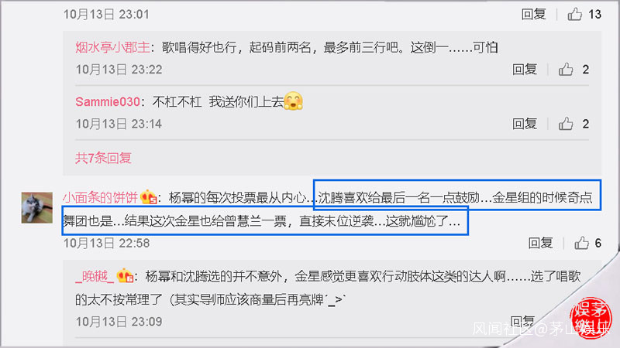Reply to Sammie030's 23:14 comment
620x348 pixels.
point(525,124)
